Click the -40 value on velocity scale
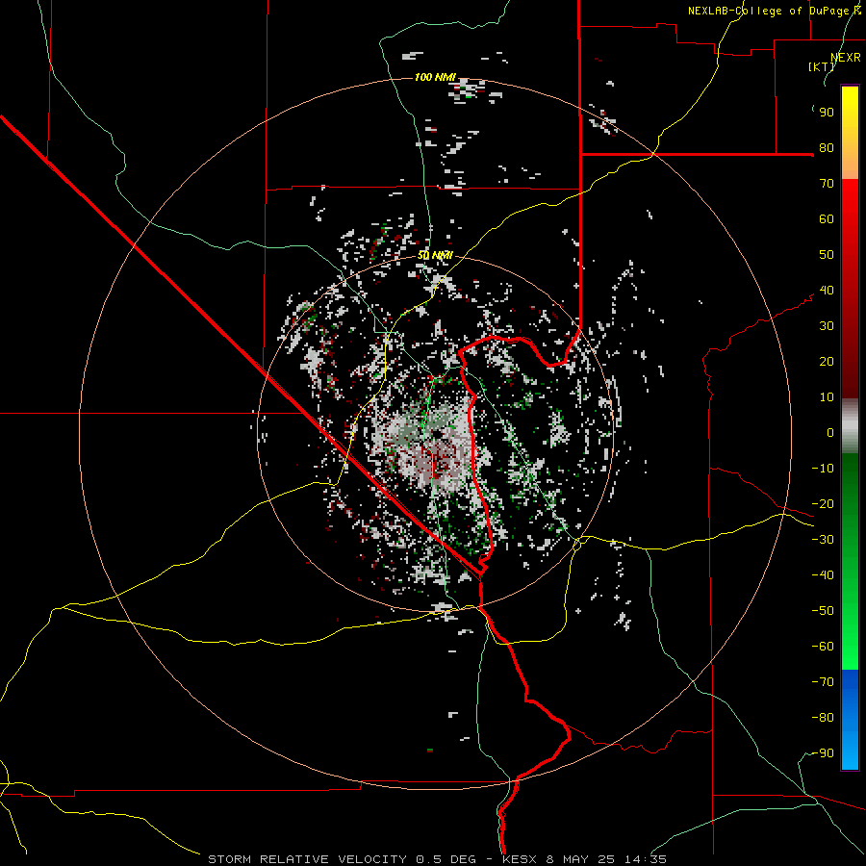The height and width of the screenshot is (866, 866). click(x=823, y=575)
